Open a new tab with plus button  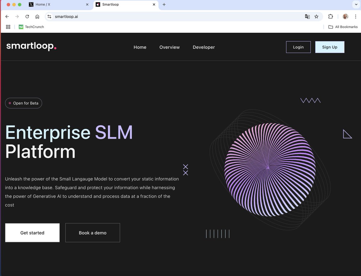(x=164, y=5)
